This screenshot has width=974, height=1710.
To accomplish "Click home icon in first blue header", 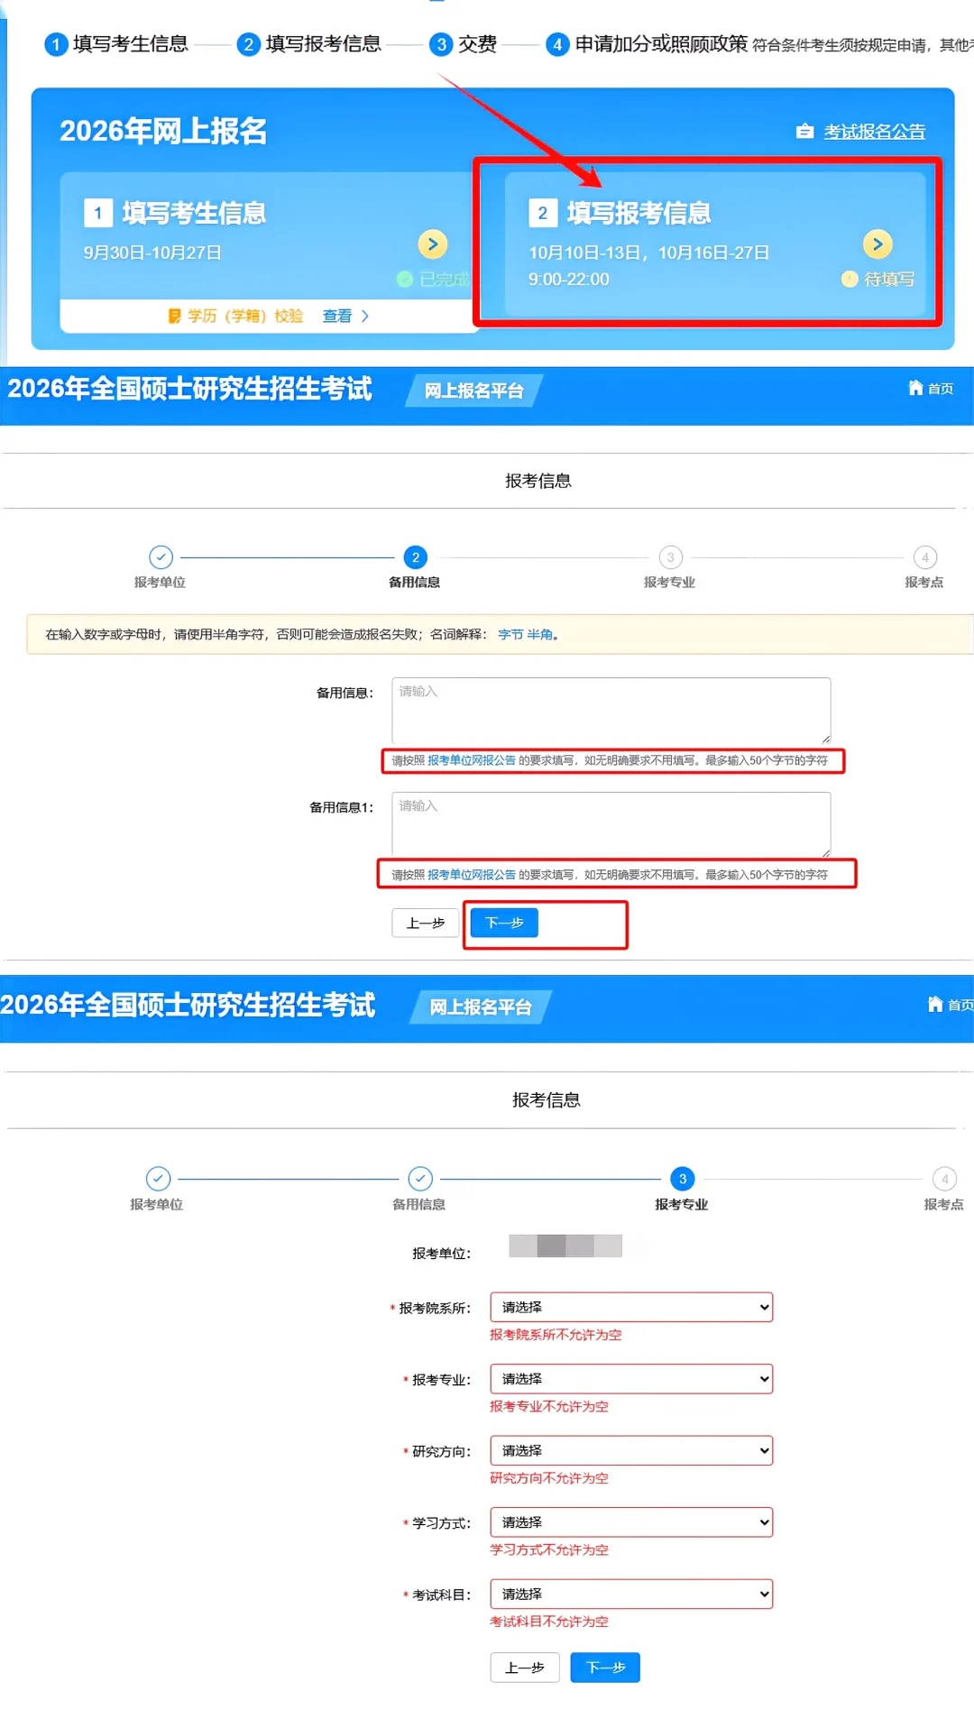I will tap(915, 388).
